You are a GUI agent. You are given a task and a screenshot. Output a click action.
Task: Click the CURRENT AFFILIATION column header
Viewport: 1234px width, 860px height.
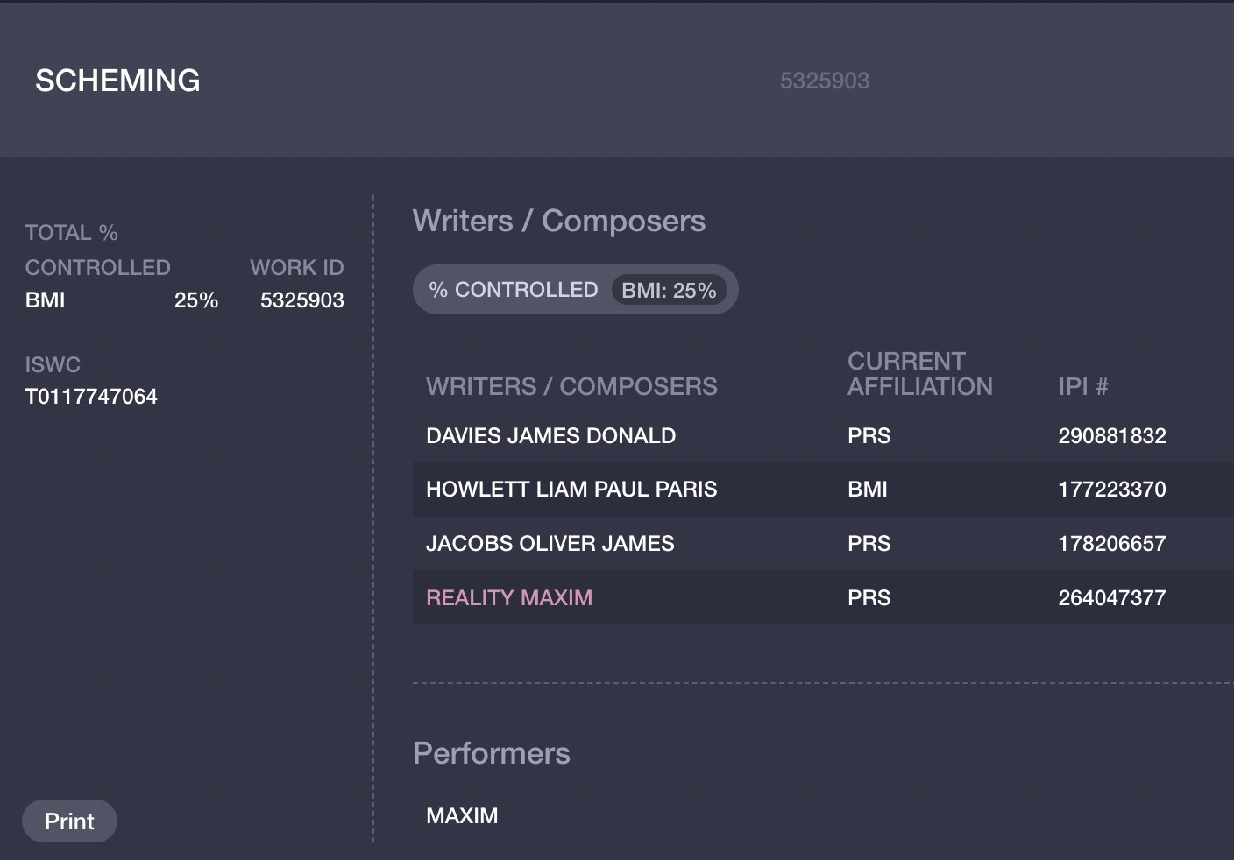[x=920, y=374]
